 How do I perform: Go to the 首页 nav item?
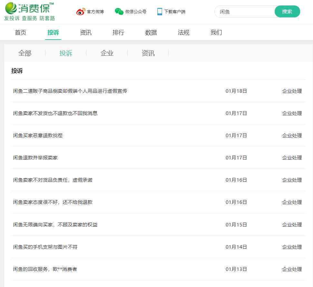tap(21, 32)
